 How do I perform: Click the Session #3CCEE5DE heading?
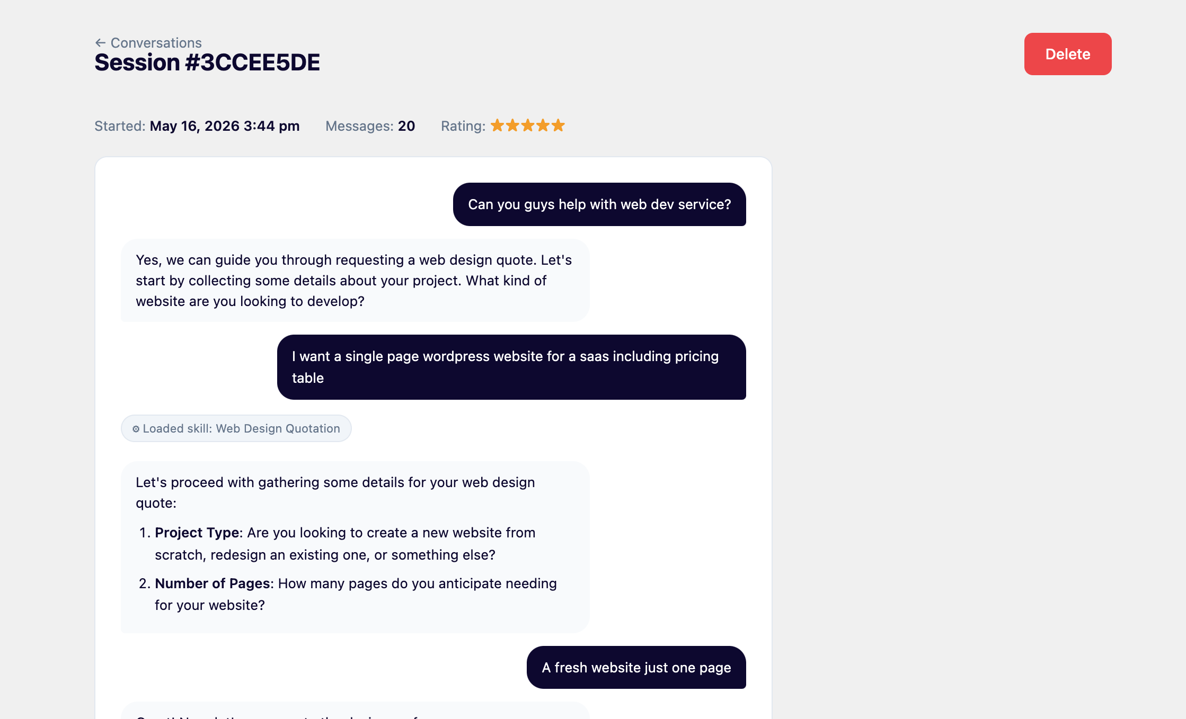207,62
